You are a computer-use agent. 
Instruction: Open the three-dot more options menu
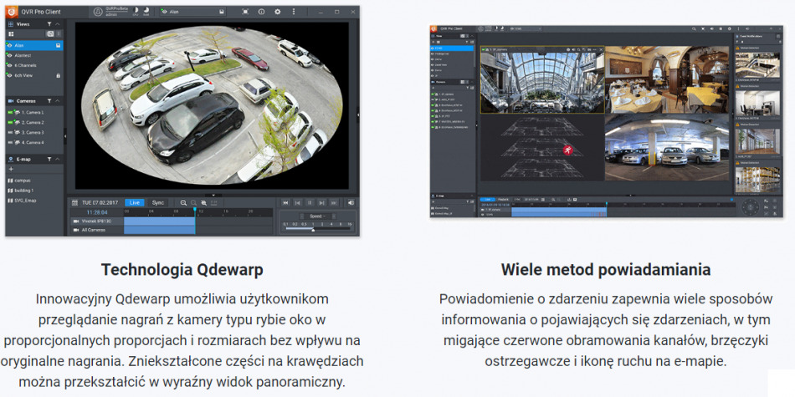[x=294, y=13]
